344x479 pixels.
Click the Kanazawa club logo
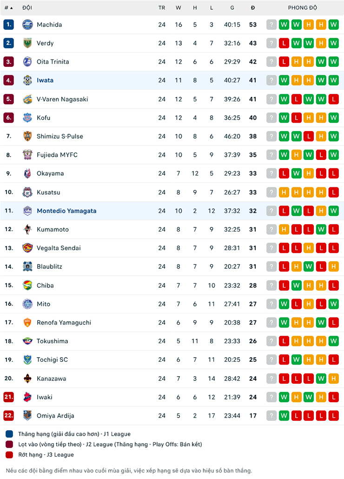(27, 379)
